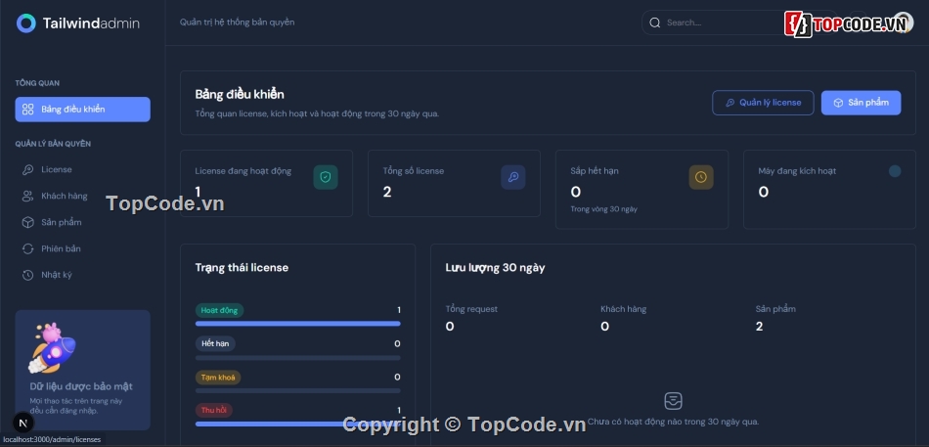
Task: Click the round icon on Máy đang kích hoạt card
Action: pos(895,171)
